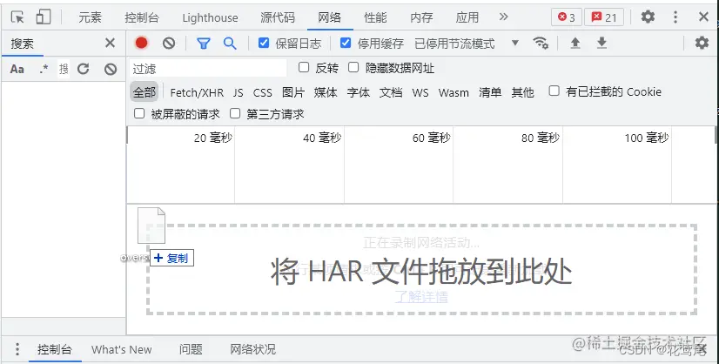This screenshot has width=719, height=364.
Task: Filter requests by 图片
Action: [293, 92]
